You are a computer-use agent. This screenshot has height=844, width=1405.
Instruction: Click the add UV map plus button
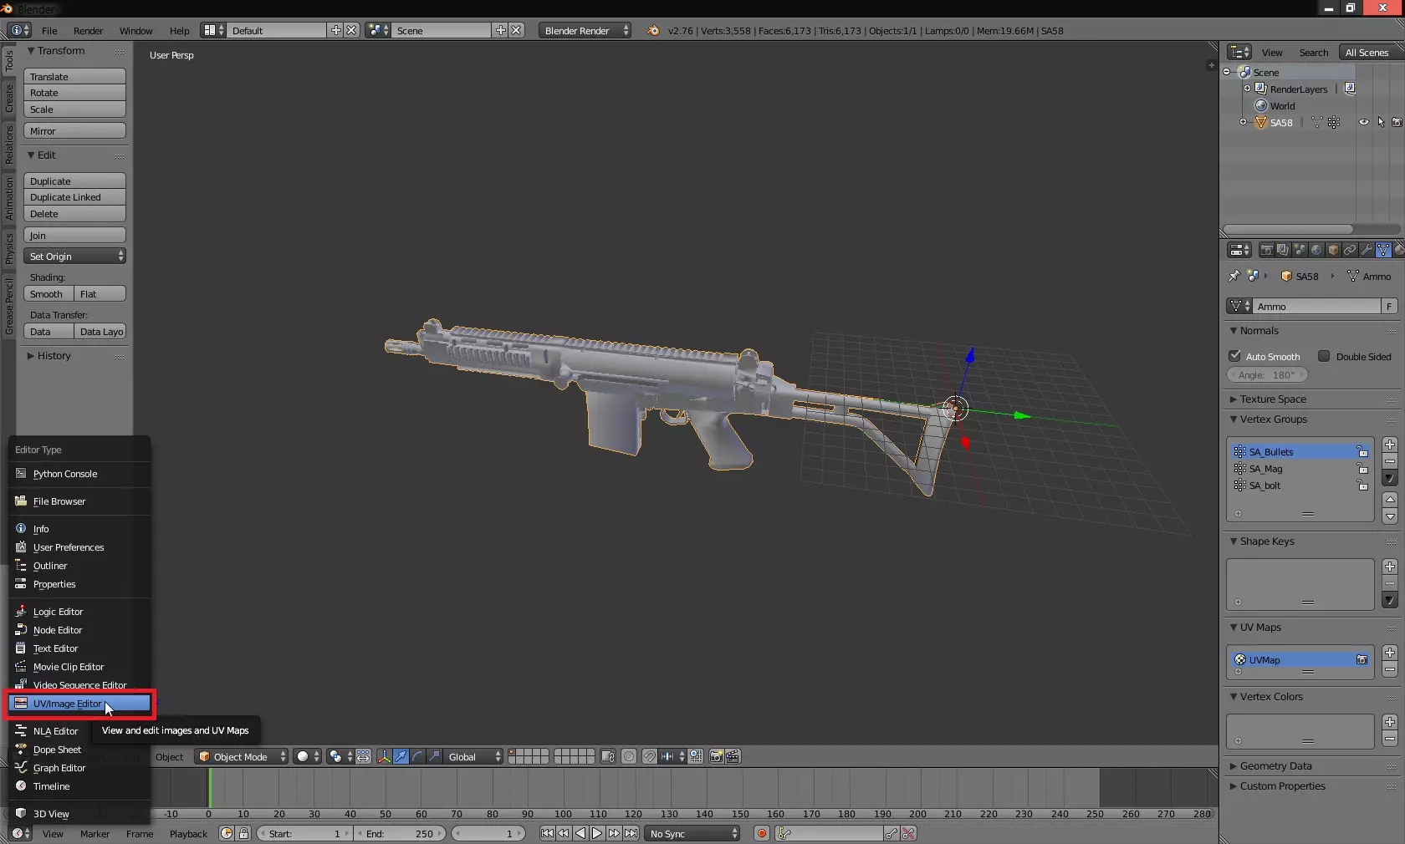click(x=1389, y=653)
